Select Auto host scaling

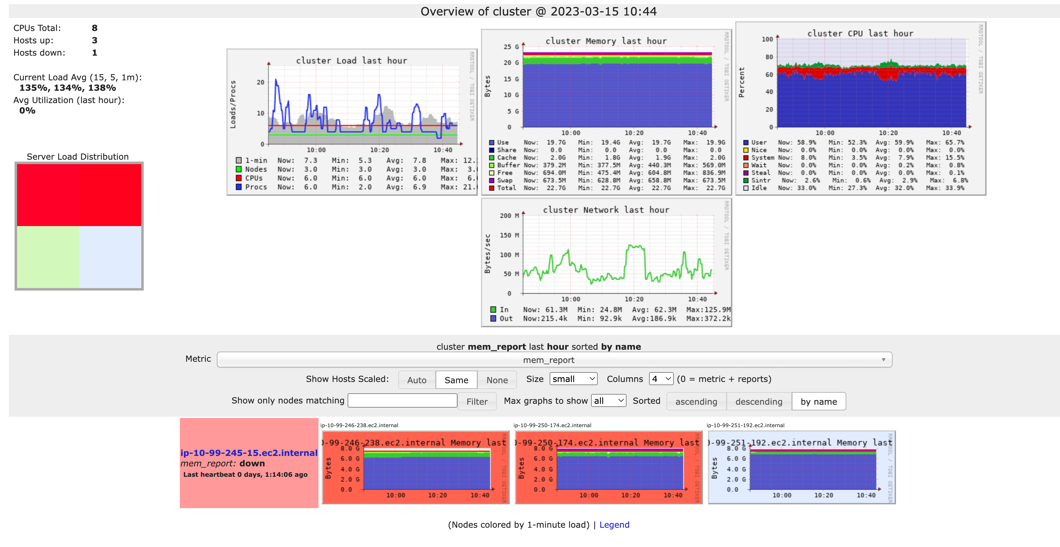(416, 380)
